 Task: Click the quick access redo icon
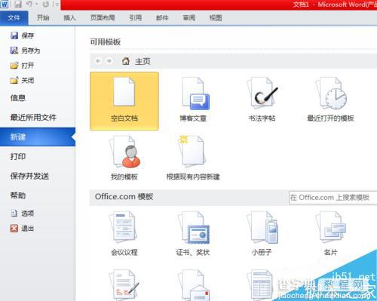point(45,5)
